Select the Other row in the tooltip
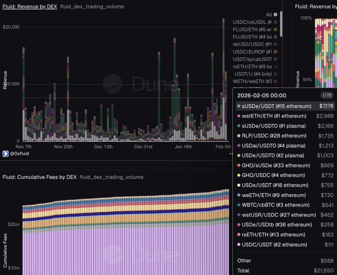This screenshot has height=275, width=337. [x=285, y=261]
